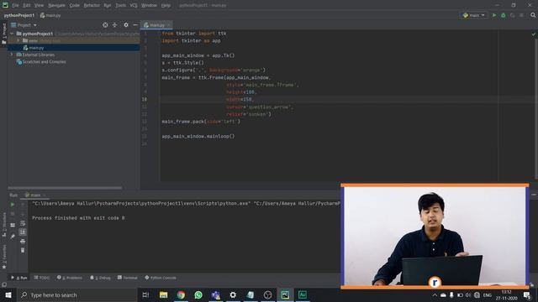
Task: Open the Problems tool window button
Action: pos(69,278)
